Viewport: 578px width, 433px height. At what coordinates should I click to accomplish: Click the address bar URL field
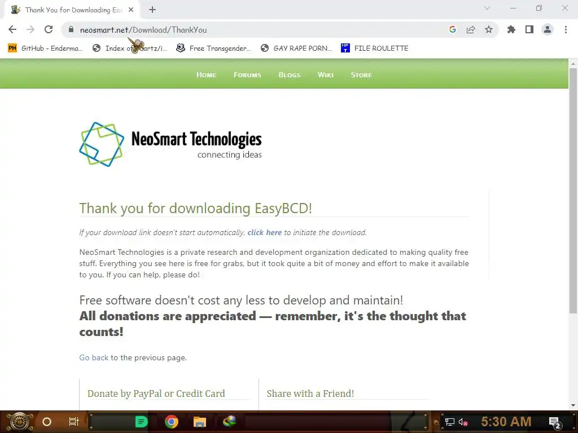[258, 30]
